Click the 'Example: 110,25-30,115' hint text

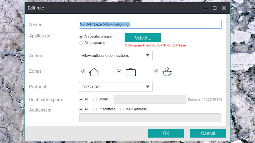click(205, 99)
